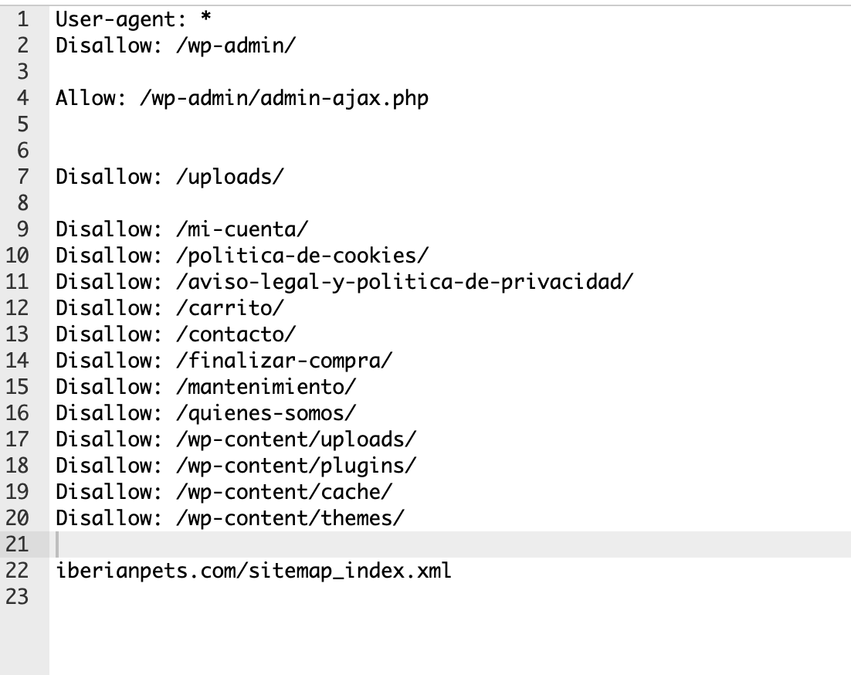Select line number 2 in gutter
Image resolution: width=851 pixels, height=675 pixels.
pos(23,46)
